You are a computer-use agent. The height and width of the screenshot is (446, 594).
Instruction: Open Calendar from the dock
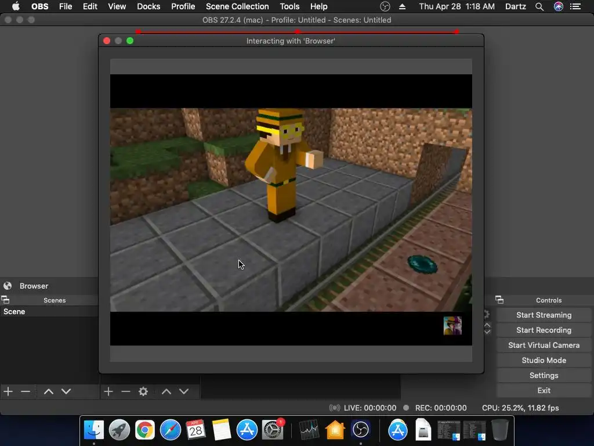tap(196, 430)
